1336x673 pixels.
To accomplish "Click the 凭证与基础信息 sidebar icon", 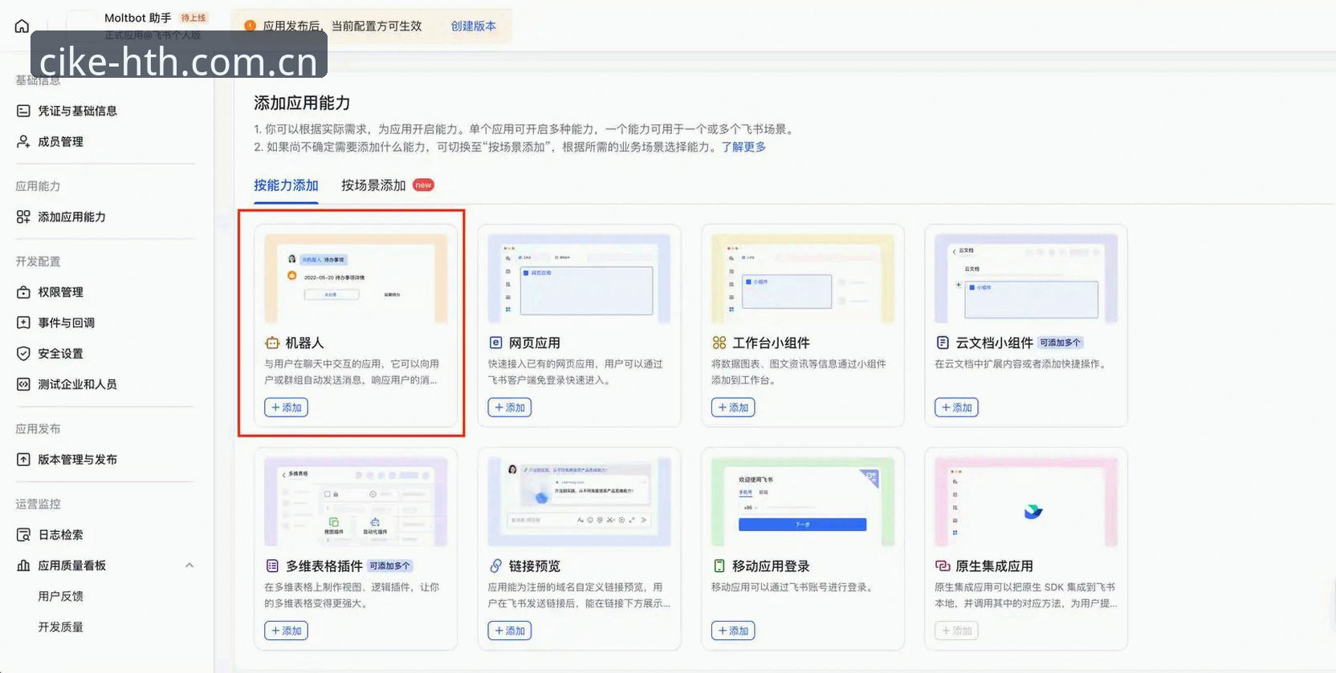I will tap(23, 111).
